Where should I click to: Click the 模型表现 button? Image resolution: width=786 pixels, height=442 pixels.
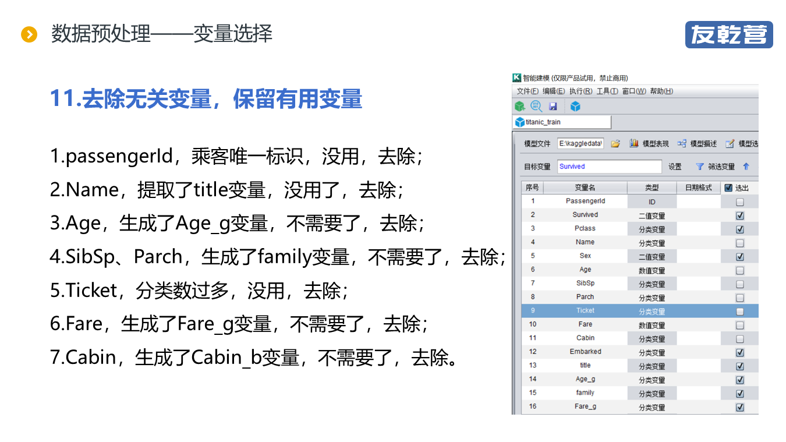(649, 144)
